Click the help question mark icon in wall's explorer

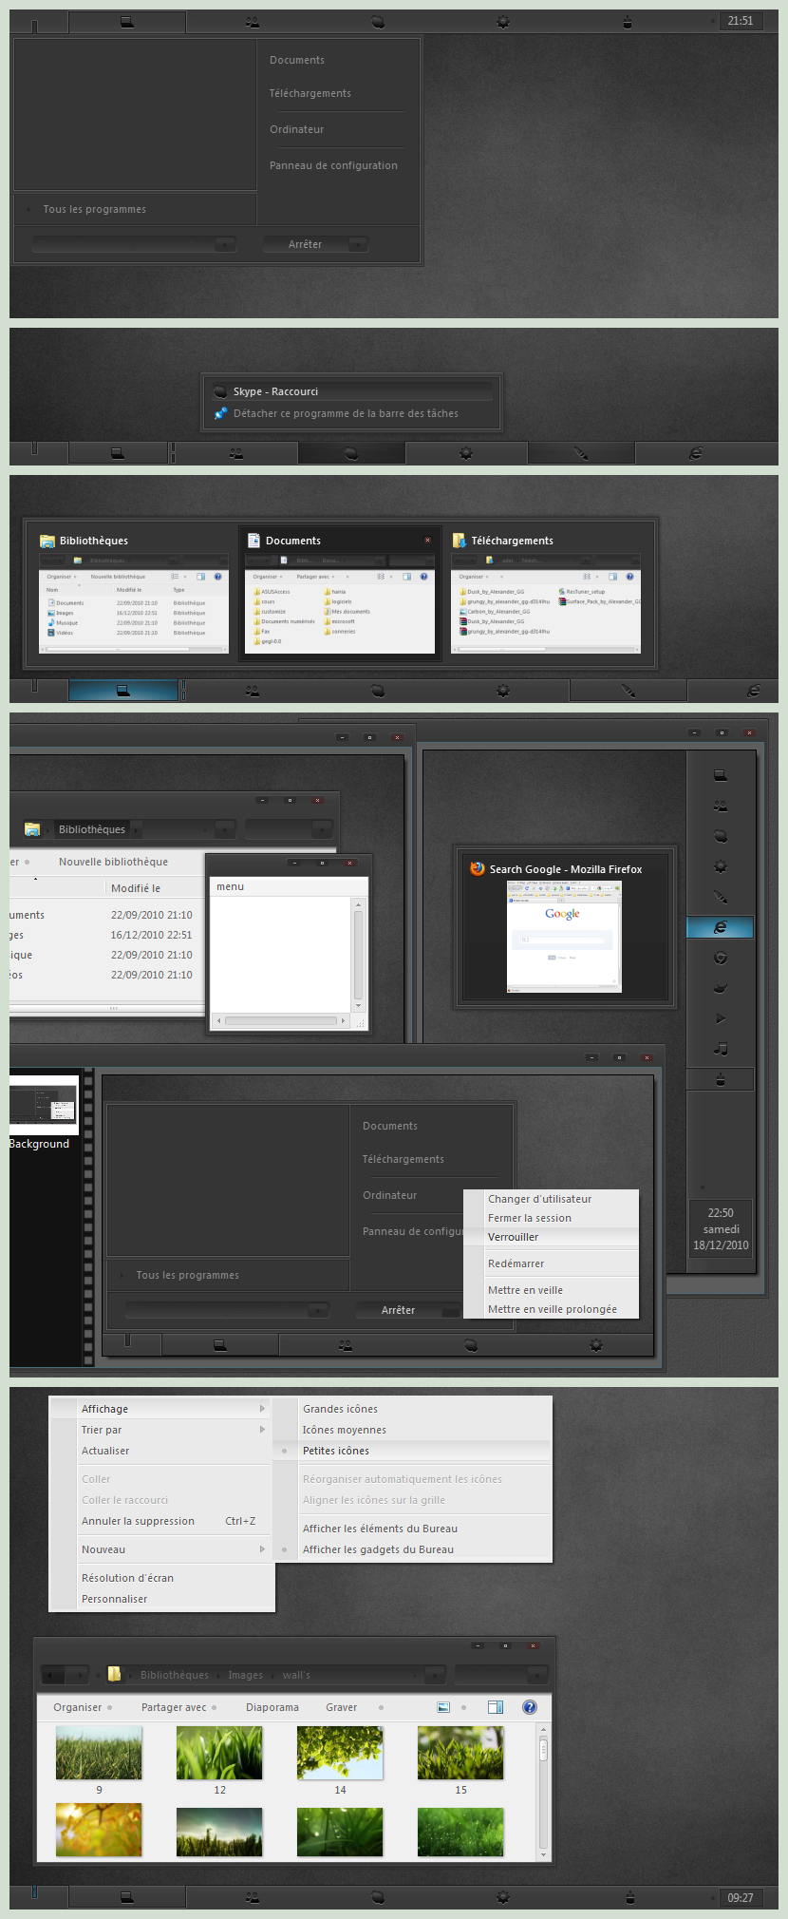pos(530,1707)
